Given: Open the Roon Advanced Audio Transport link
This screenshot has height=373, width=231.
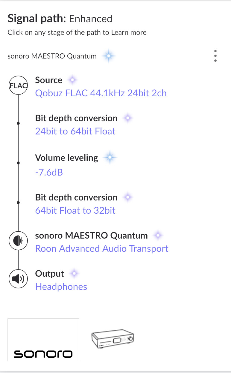Looking at the screenshot, I should [102, 249].
